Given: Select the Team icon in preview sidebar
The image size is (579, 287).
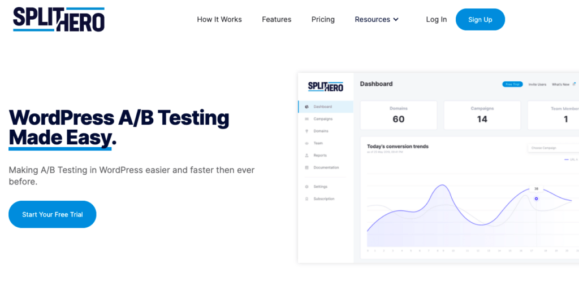Looking at the screenshot, I should pos(306,143).
